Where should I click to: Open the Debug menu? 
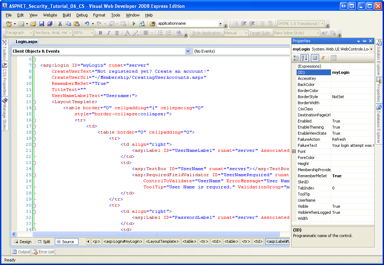pyautogui.click(x=82, y=15)
